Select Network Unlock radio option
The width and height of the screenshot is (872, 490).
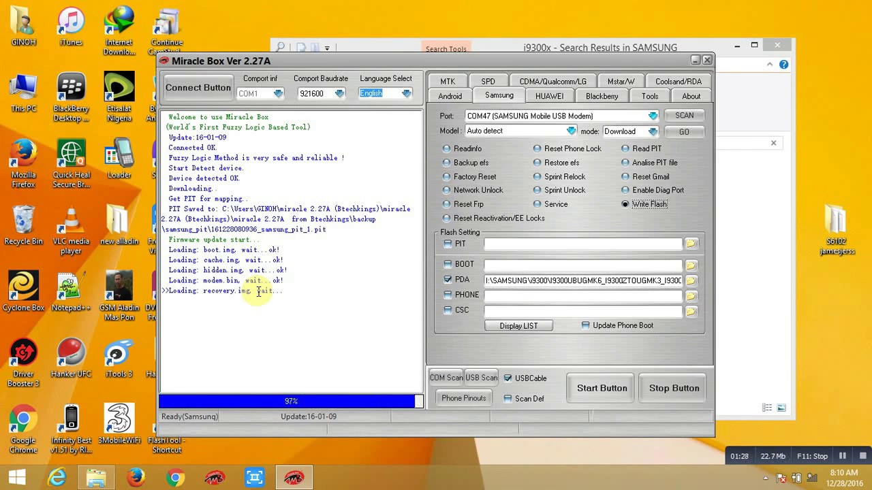point(447,190)
